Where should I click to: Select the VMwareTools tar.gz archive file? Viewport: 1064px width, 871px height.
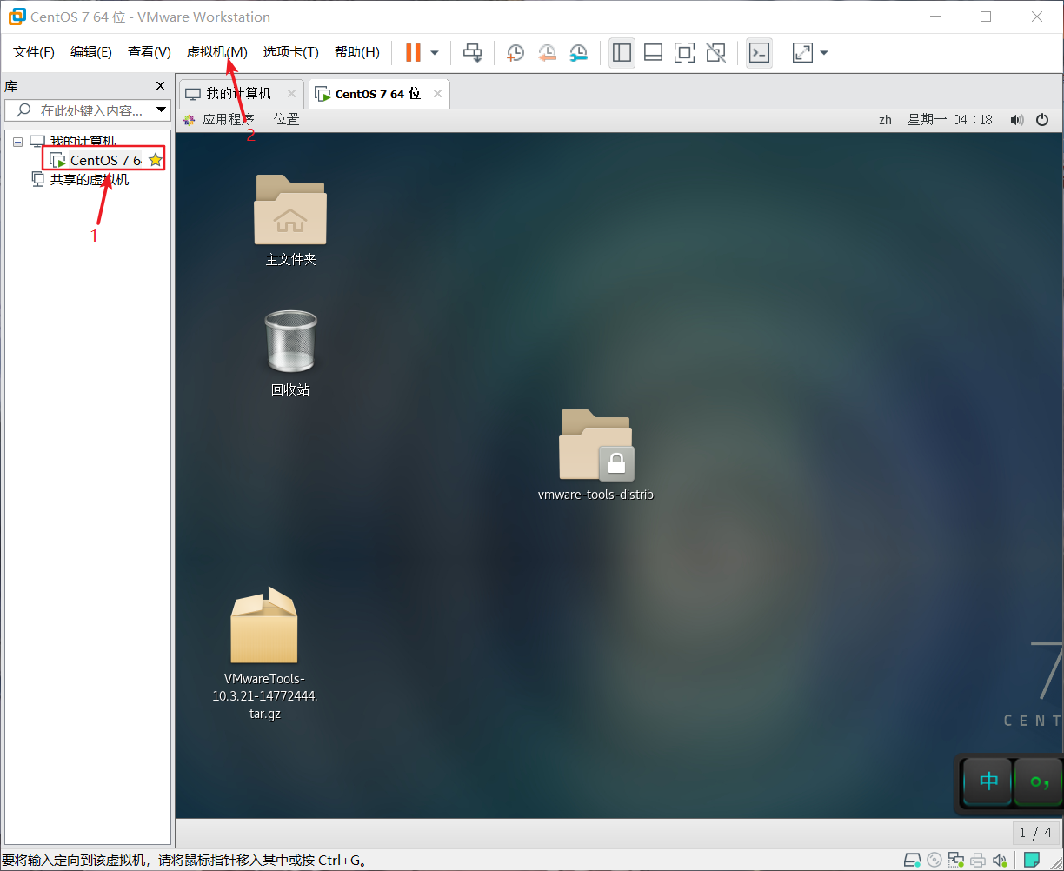click(x=264, y=653)
